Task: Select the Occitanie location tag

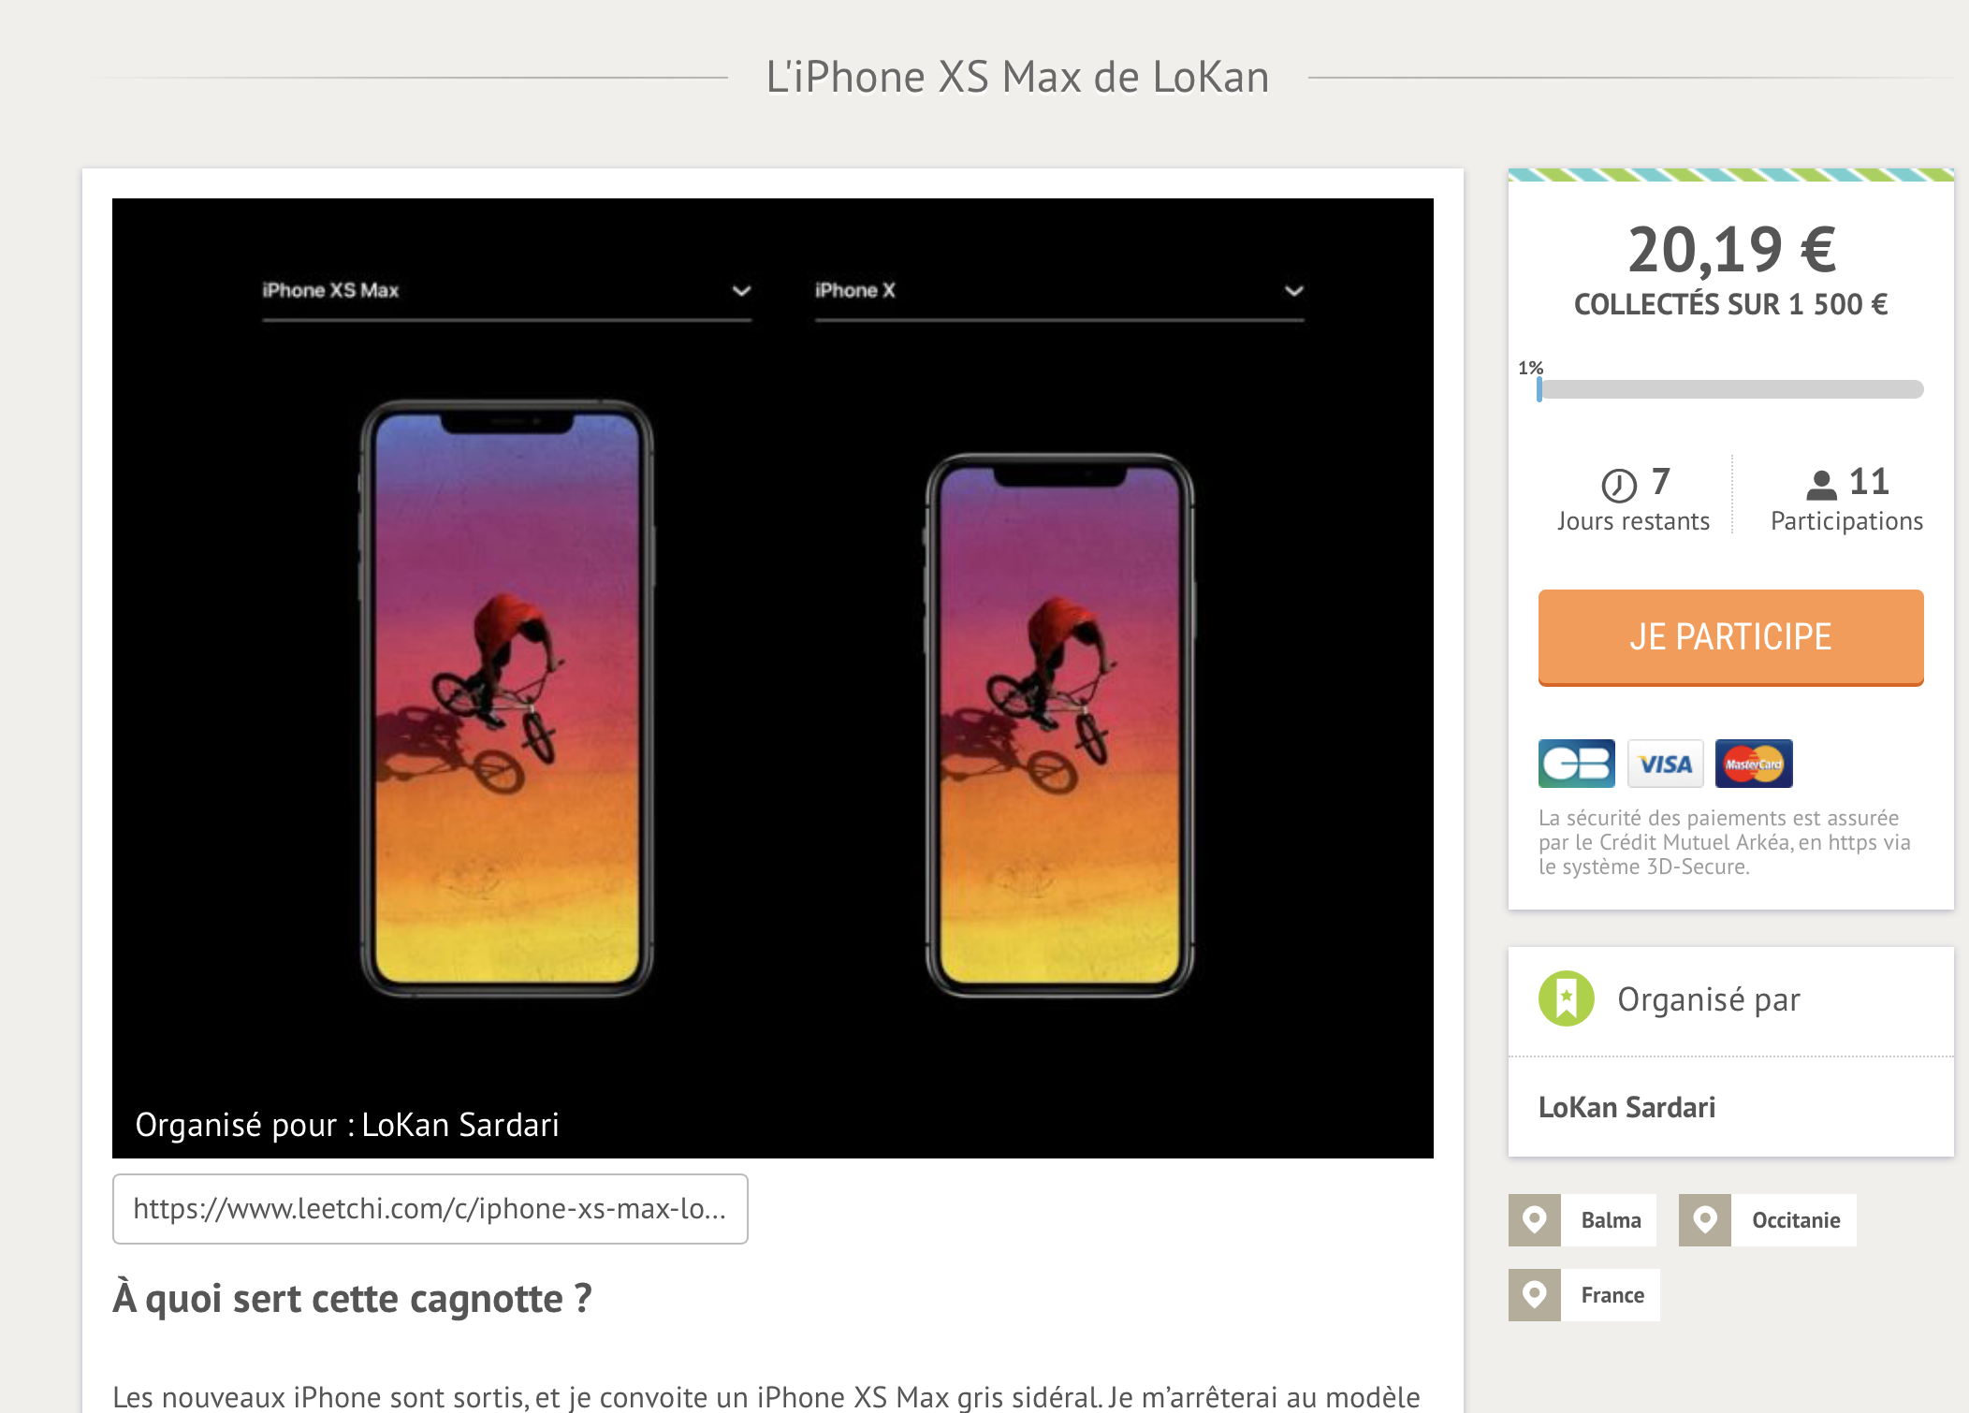Action: coord(1795,1220)
